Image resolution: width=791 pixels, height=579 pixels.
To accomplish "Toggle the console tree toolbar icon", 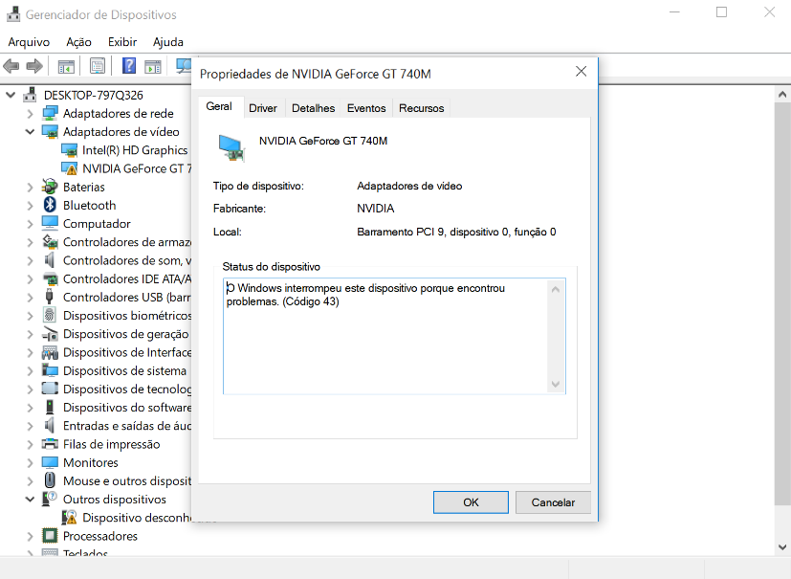I will click(x=66, y=66).
